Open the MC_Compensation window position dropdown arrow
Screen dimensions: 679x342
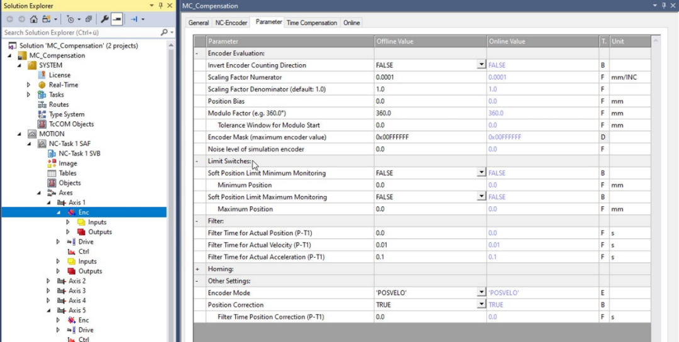coord(654,6)
